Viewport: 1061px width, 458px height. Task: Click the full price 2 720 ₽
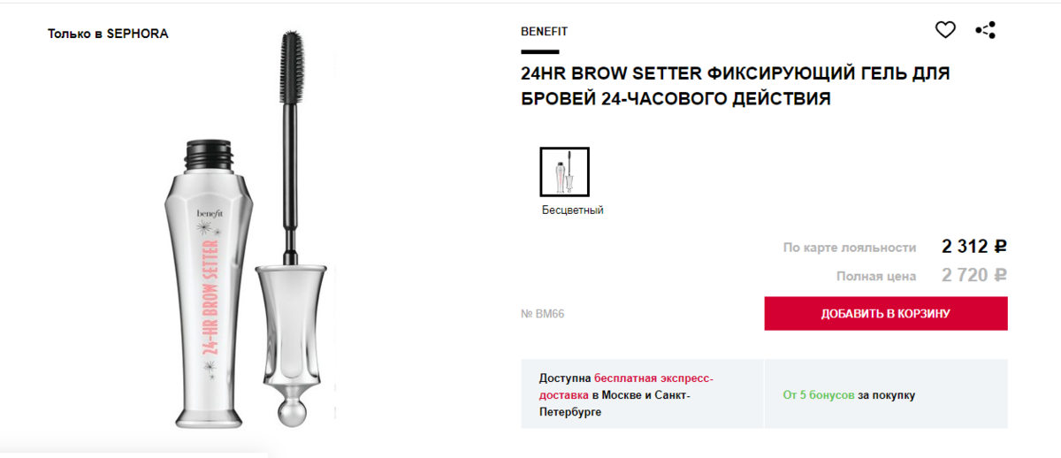coord(974,275)
